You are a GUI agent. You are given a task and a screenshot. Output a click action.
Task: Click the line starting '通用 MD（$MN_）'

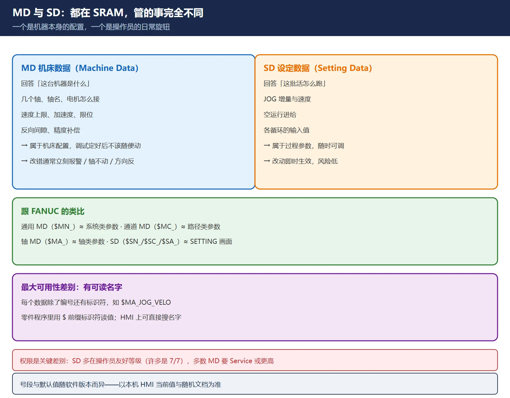click(121, 227)
